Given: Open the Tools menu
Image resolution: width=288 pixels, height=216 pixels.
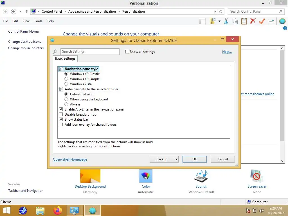Looking at the screenshot, I should pos(38,21).
